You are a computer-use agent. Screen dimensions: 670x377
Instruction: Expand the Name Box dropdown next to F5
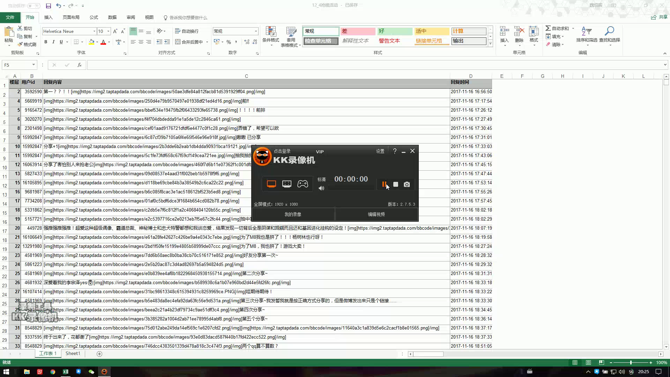tap(33, 65)
